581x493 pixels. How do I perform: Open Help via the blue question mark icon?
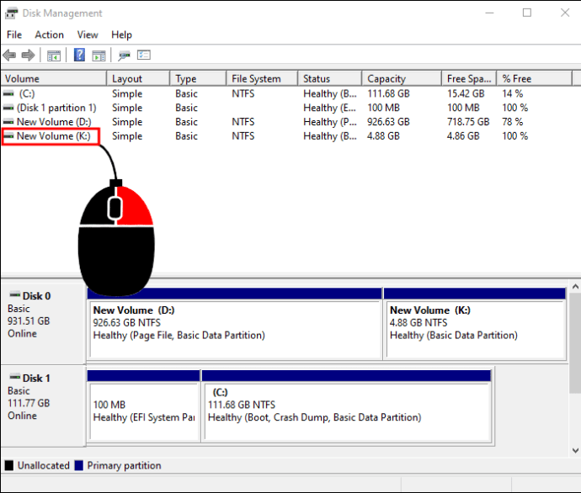(x=79, y=56)
